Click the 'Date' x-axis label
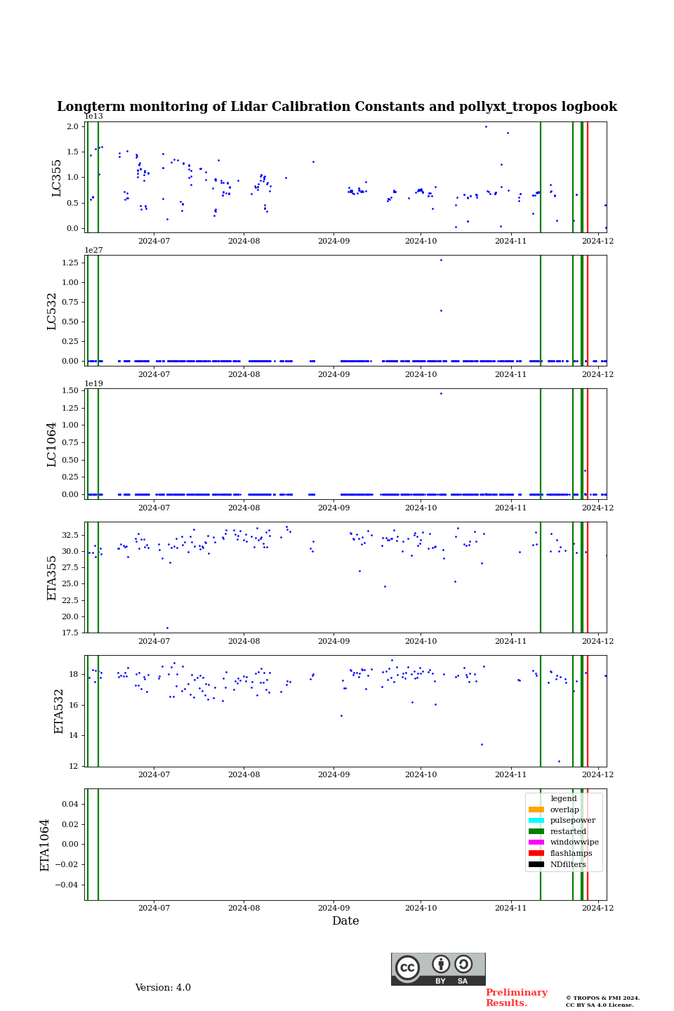 click(x=345, y=921)
